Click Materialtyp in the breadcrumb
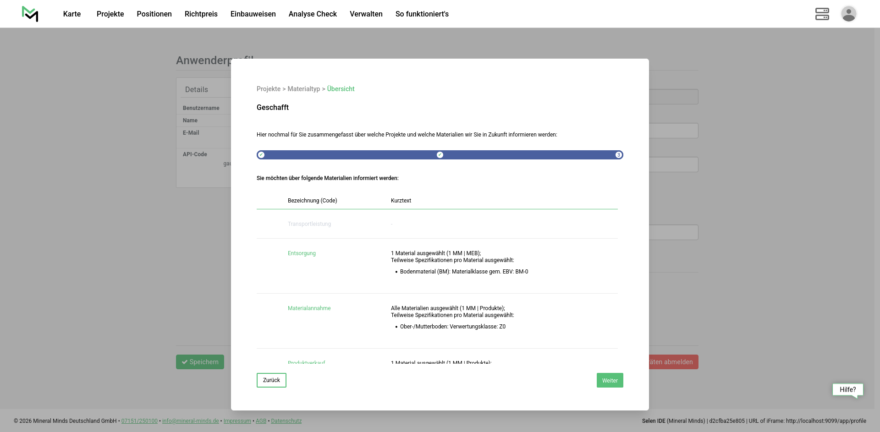This screenshot has height=432, width=880. click(x=303, y=89)
